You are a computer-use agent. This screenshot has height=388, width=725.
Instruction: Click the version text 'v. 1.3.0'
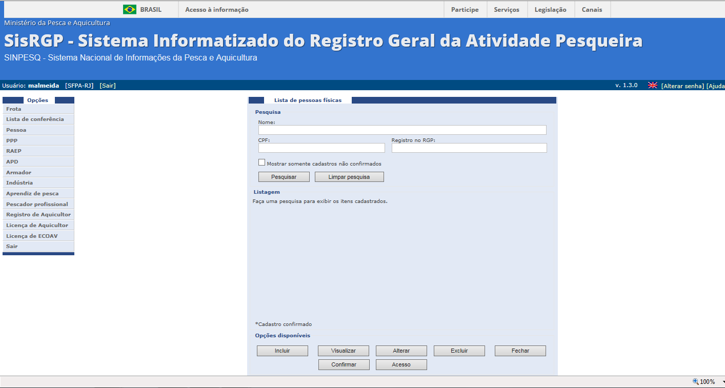[x=627, y=85]
